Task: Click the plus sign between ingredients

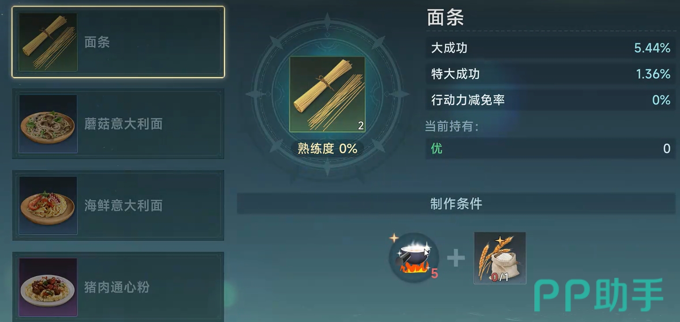Action: point(456,258)
